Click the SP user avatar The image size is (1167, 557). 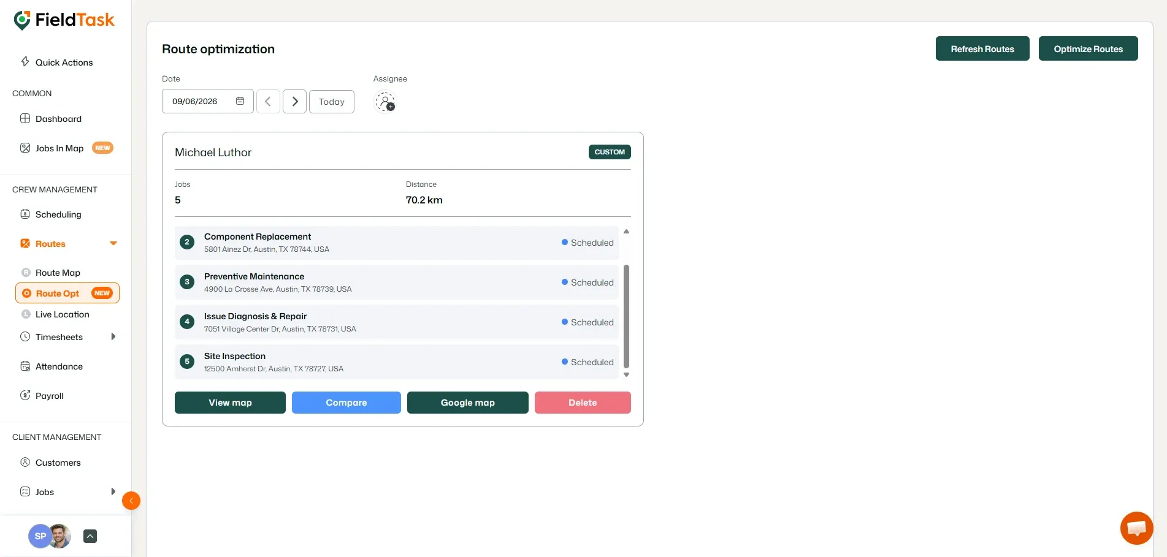pos(39,536)
